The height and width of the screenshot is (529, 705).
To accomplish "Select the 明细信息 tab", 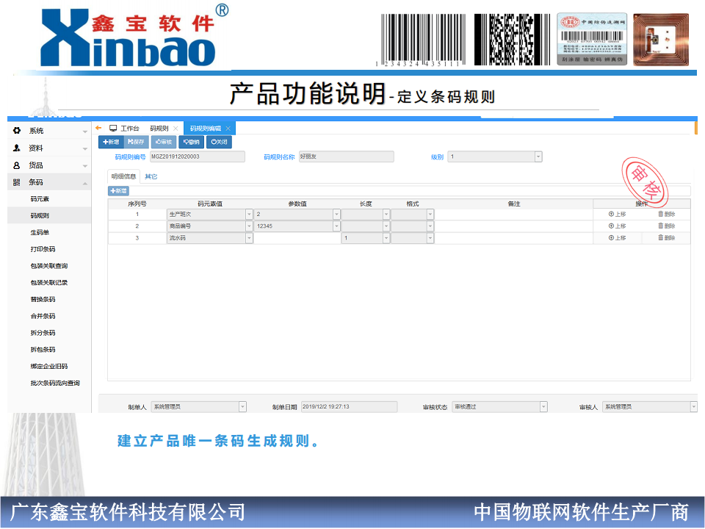I will pyautogui.click(x=123, y=176).
